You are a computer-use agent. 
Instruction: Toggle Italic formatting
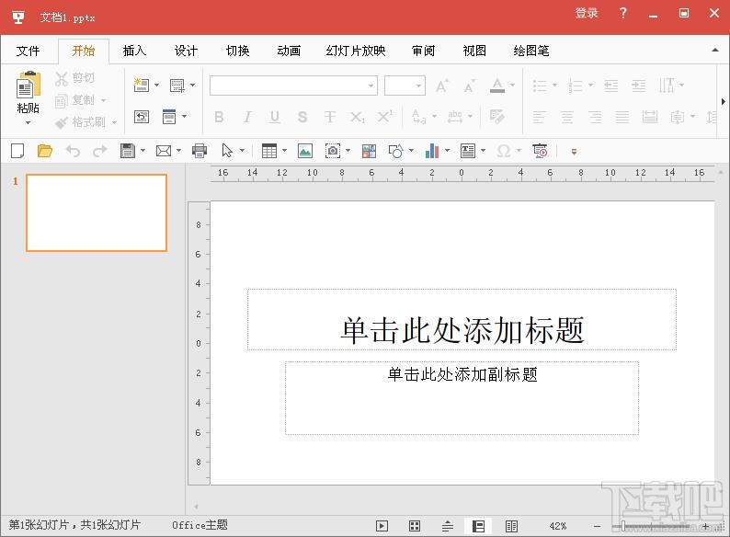pyautogui.click(x=247, y=117)
